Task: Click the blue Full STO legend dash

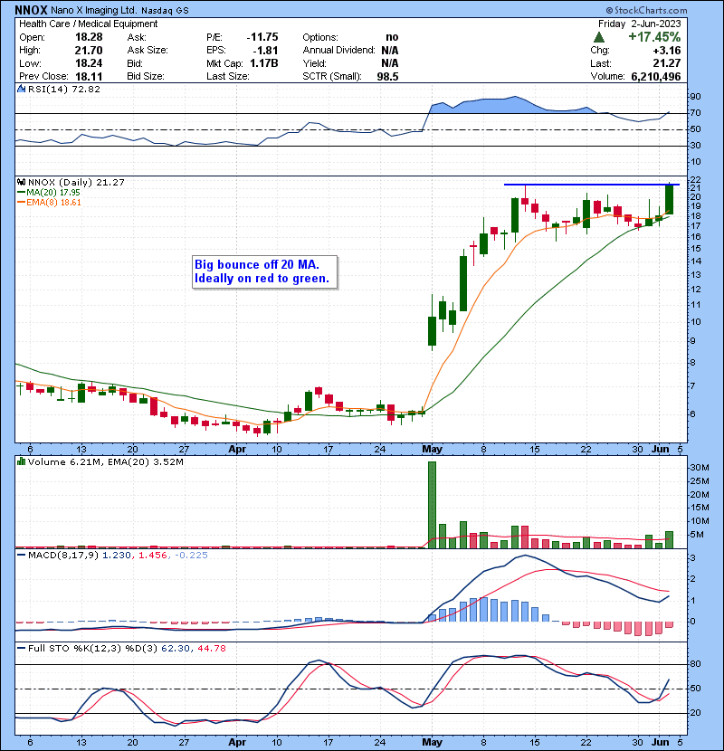Action: tap(21, 648)
